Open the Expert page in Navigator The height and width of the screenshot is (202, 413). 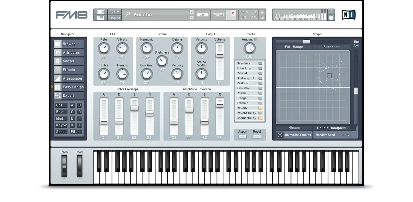tap(69, 96)
